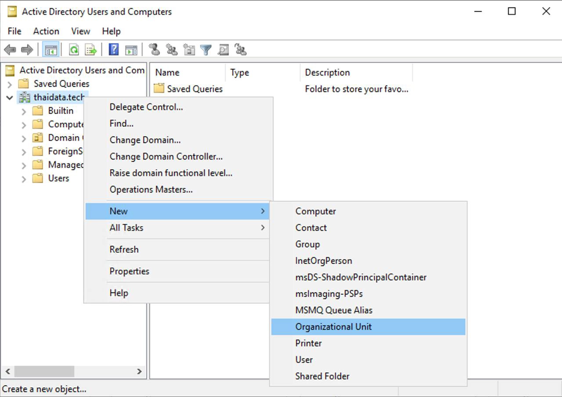
Task: Click the Find objects toolbar icon
Action: coord(223,50)
